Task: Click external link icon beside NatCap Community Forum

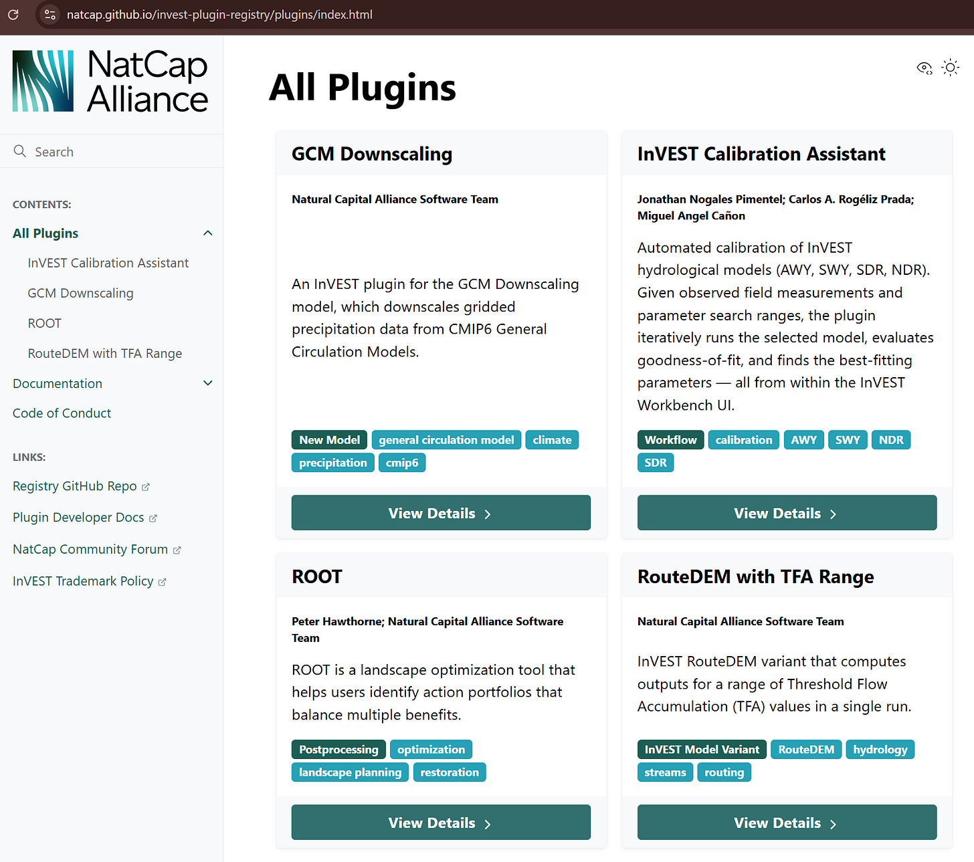Action: (x=177, y=550)
